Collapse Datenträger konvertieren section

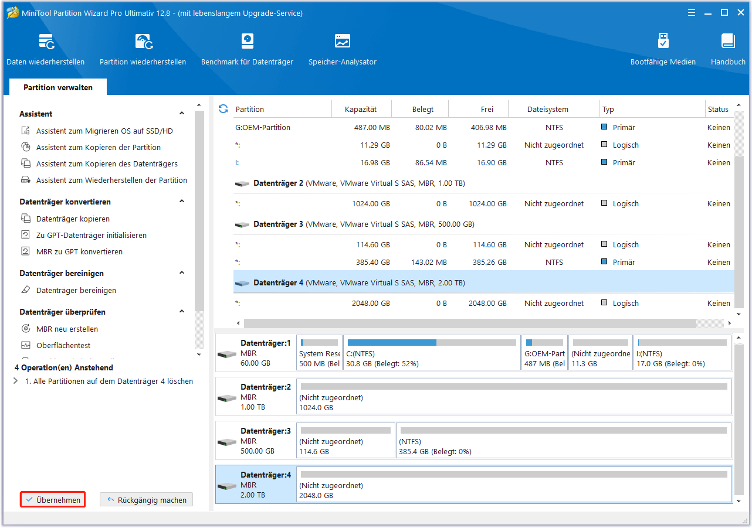[182, 202]
